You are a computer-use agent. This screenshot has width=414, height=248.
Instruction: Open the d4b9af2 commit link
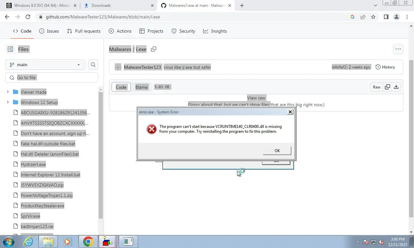339,67
